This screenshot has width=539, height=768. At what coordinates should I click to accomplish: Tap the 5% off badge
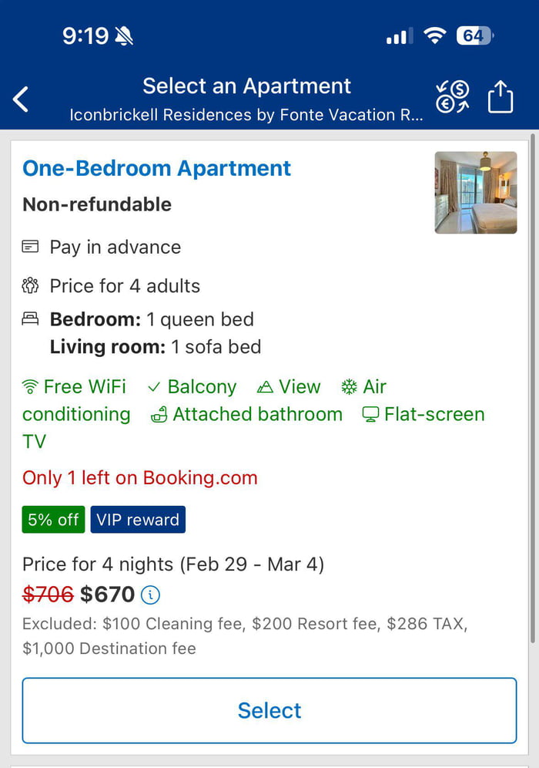(53, 519)
